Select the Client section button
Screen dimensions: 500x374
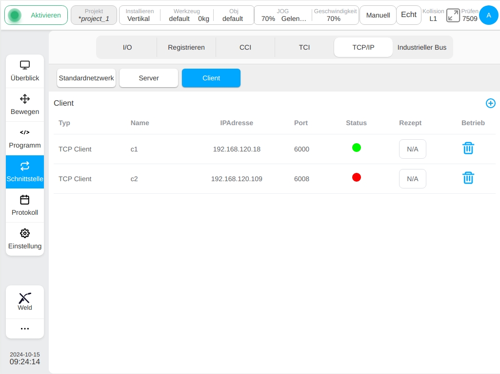(x=211, y=78)
